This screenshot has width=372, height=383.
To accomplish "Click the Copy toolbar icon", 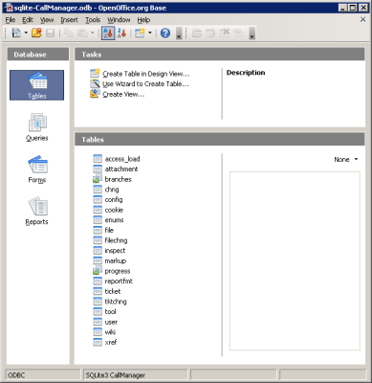I will 69,33.
